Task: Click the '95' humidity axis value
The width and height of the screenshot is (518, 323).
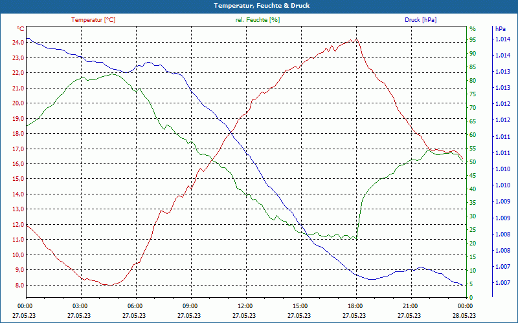Action: [x=473, y=40]
